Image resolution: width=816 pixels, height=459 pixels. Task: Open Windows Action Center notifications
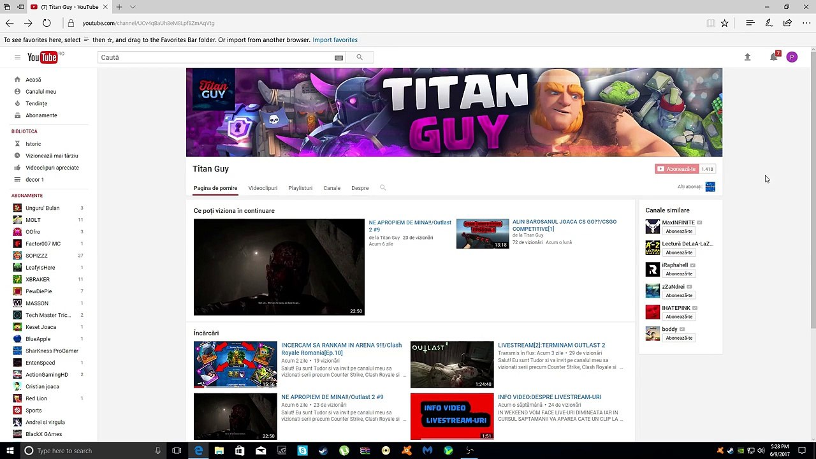pyautogui.click(x=803, y=451)
